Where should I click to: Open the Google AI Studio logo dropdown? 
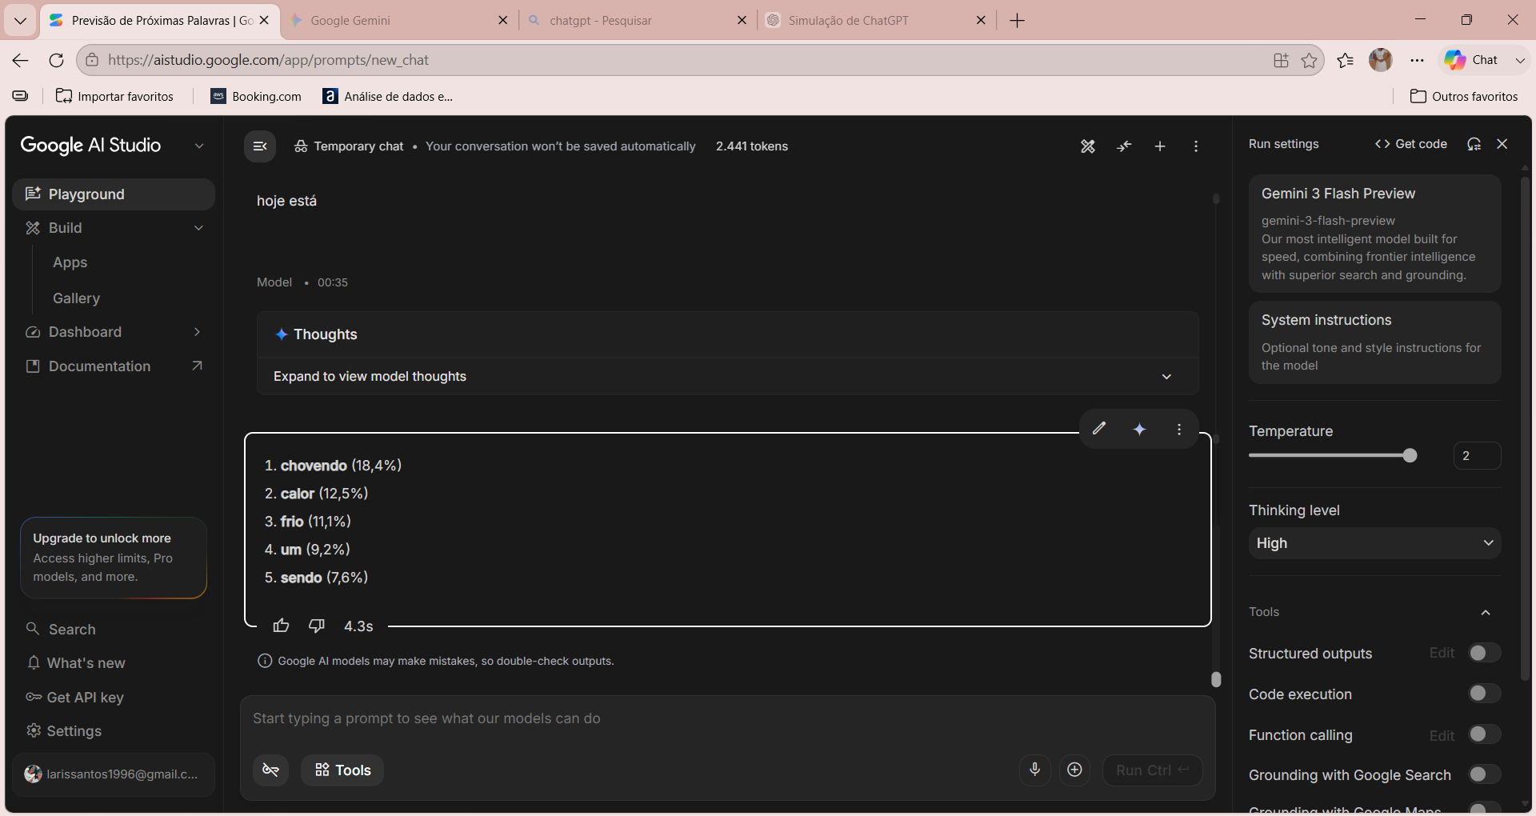click(x=199, y=146)
